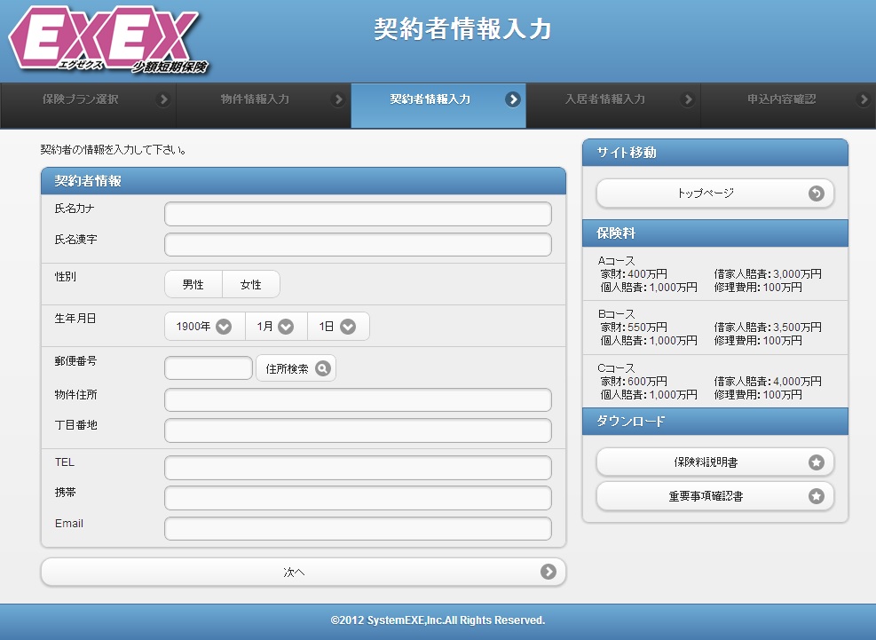876x640 pixels.
Task: Focus the 郵便番号 postal code field
Action: [x=209, y=368]
